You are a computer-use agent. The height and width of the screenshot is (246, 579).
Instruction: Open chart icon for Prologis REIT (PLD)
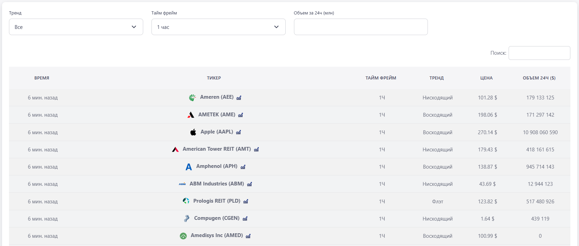click(x=246, y=201)
